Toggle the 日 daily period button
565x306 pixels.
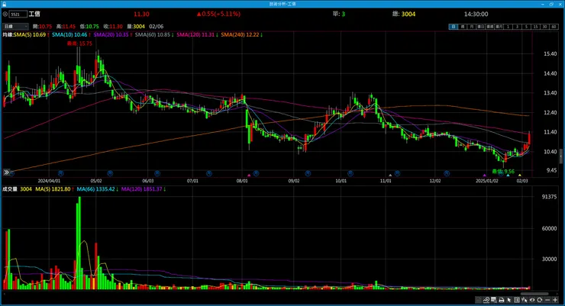(454, 27)
